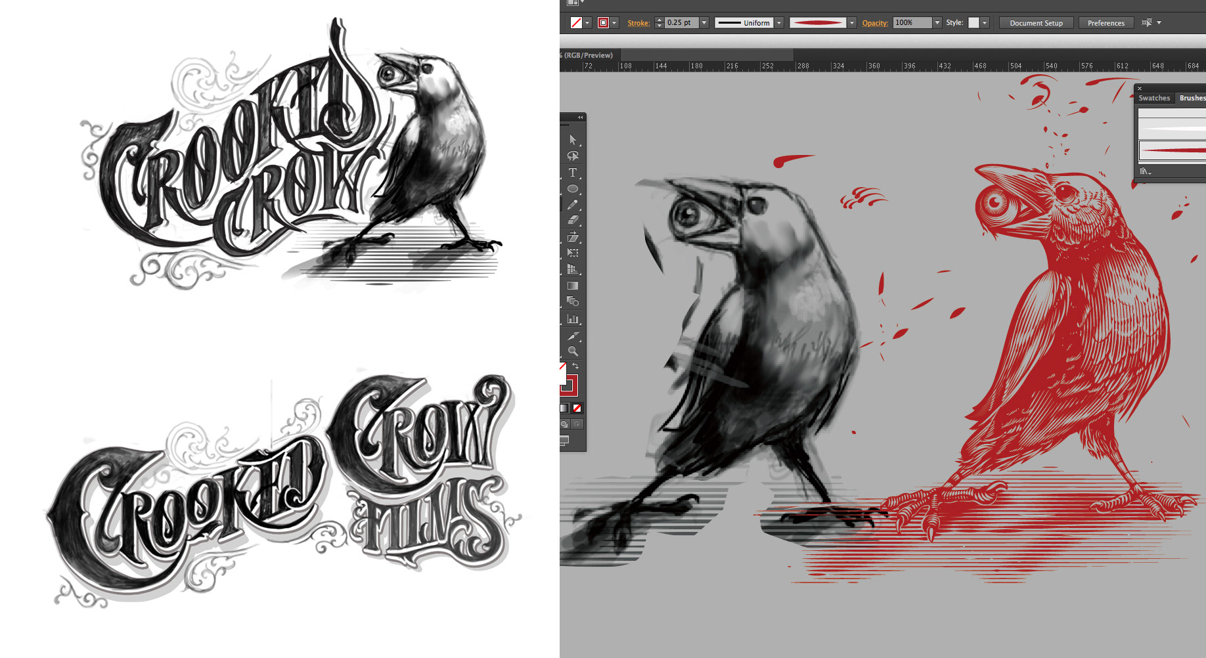Viewport: 1206px width, 658px height.
Task: Open the Style dropdown arrow
Action: pyautogui.click(x=985, y=23)
